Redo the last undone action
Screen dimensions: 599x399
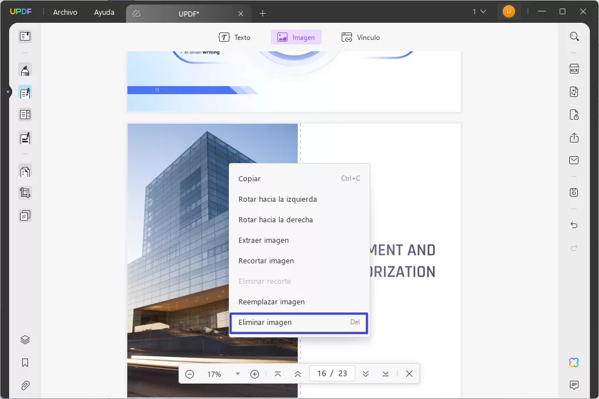click(574, 248)
